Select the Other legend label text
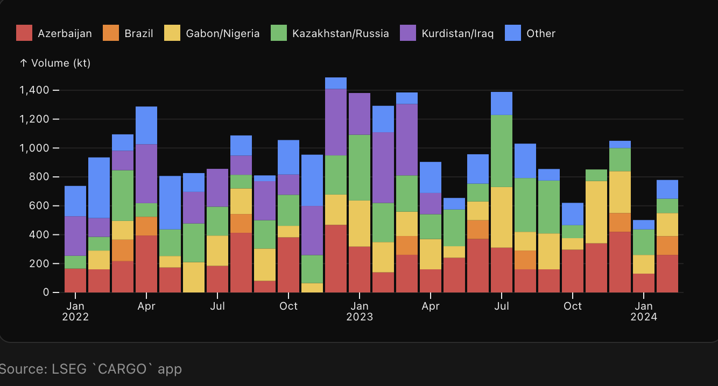 pyautogui.click(x=541, y=33)
